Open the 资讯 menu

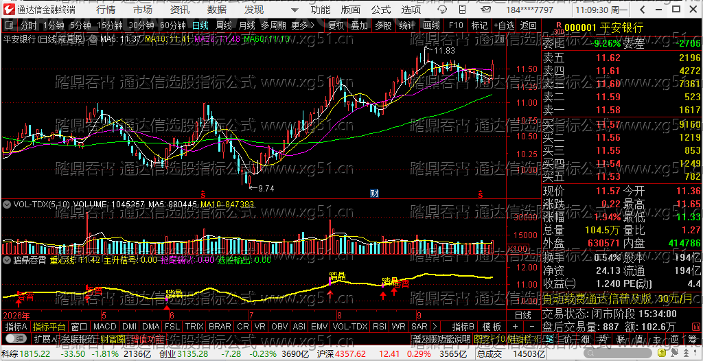click(180, 10)
